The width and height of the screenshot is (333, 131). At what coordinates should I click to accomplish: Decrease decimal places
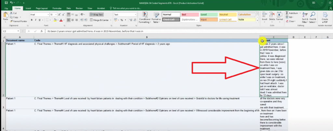(x=134, y=20)
